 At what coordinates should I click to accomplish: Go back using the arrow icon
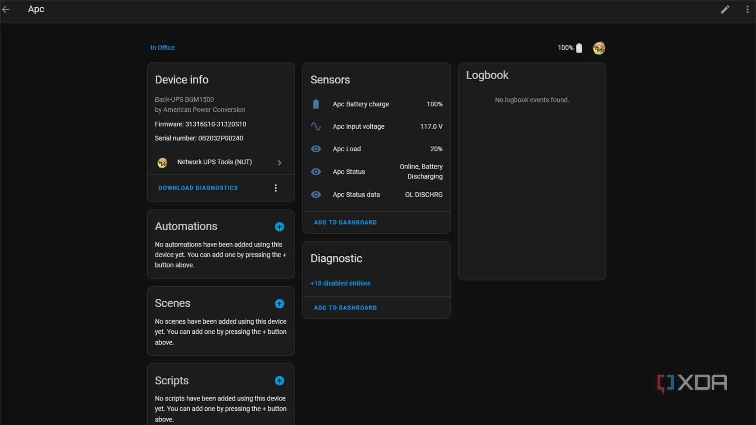tap(6, 9)
